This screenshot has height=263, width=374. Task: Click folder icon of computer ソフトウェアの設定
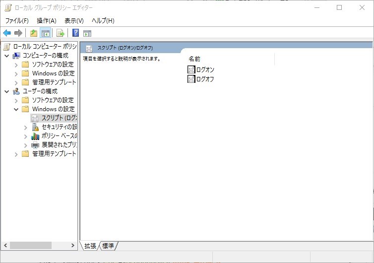(25, 65)
